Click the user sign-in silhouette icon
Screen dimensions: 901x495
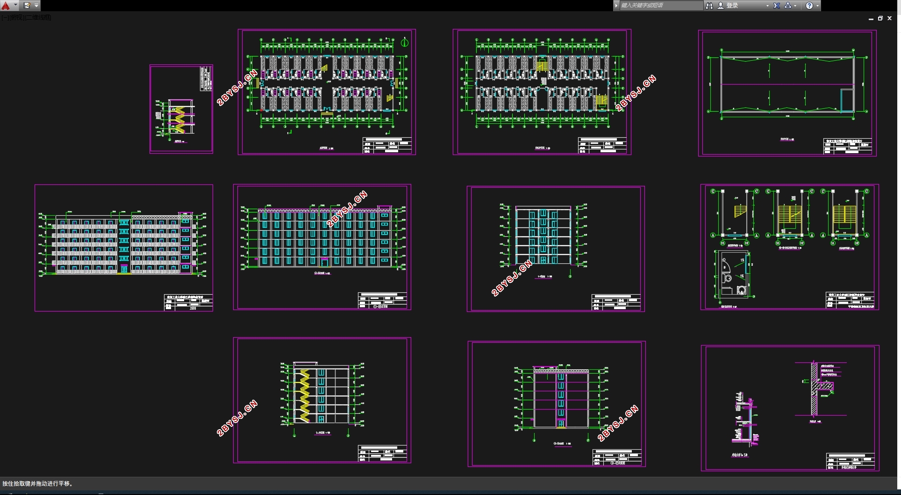[x=721, y=6]
